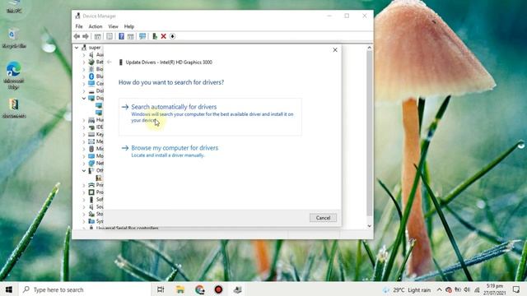Open the Action menu
527x296 pixels.
tap(96, 26)
